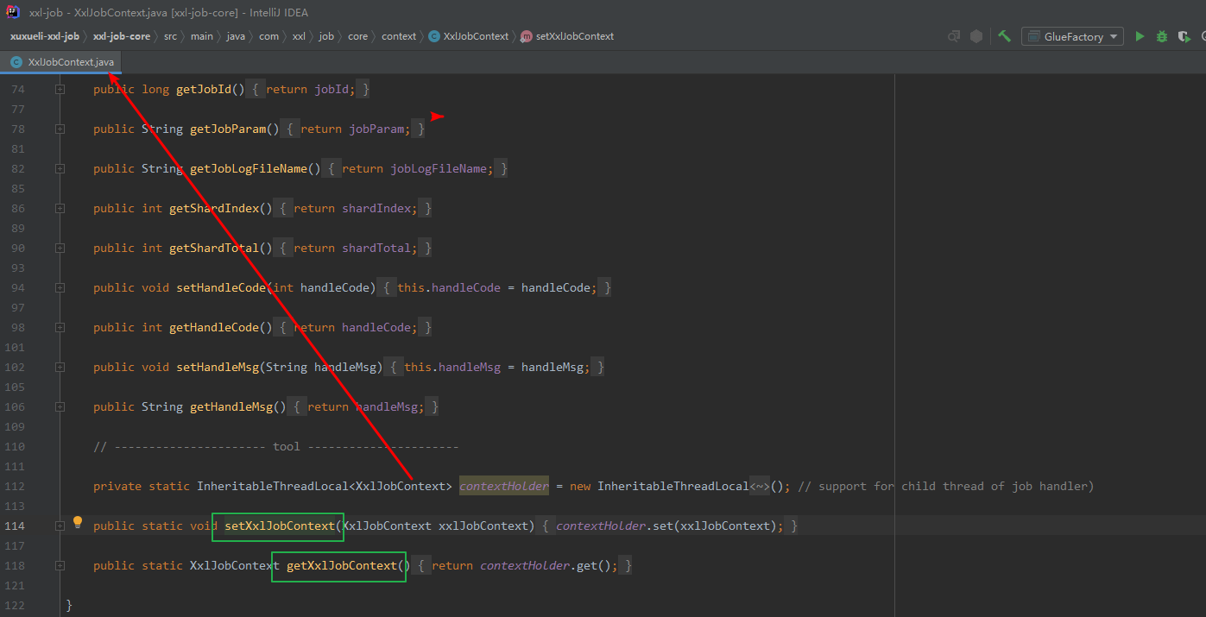
Task: Click the com breadcrumb
Action: point(268,36)
